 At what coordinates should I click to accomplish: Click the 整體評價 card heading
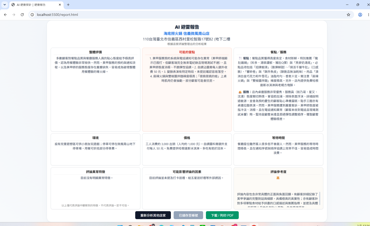click(95, 52)
